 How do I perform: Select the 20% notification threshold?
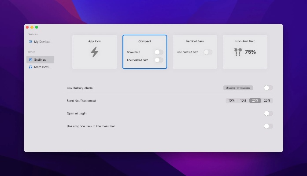coord(255,101)
